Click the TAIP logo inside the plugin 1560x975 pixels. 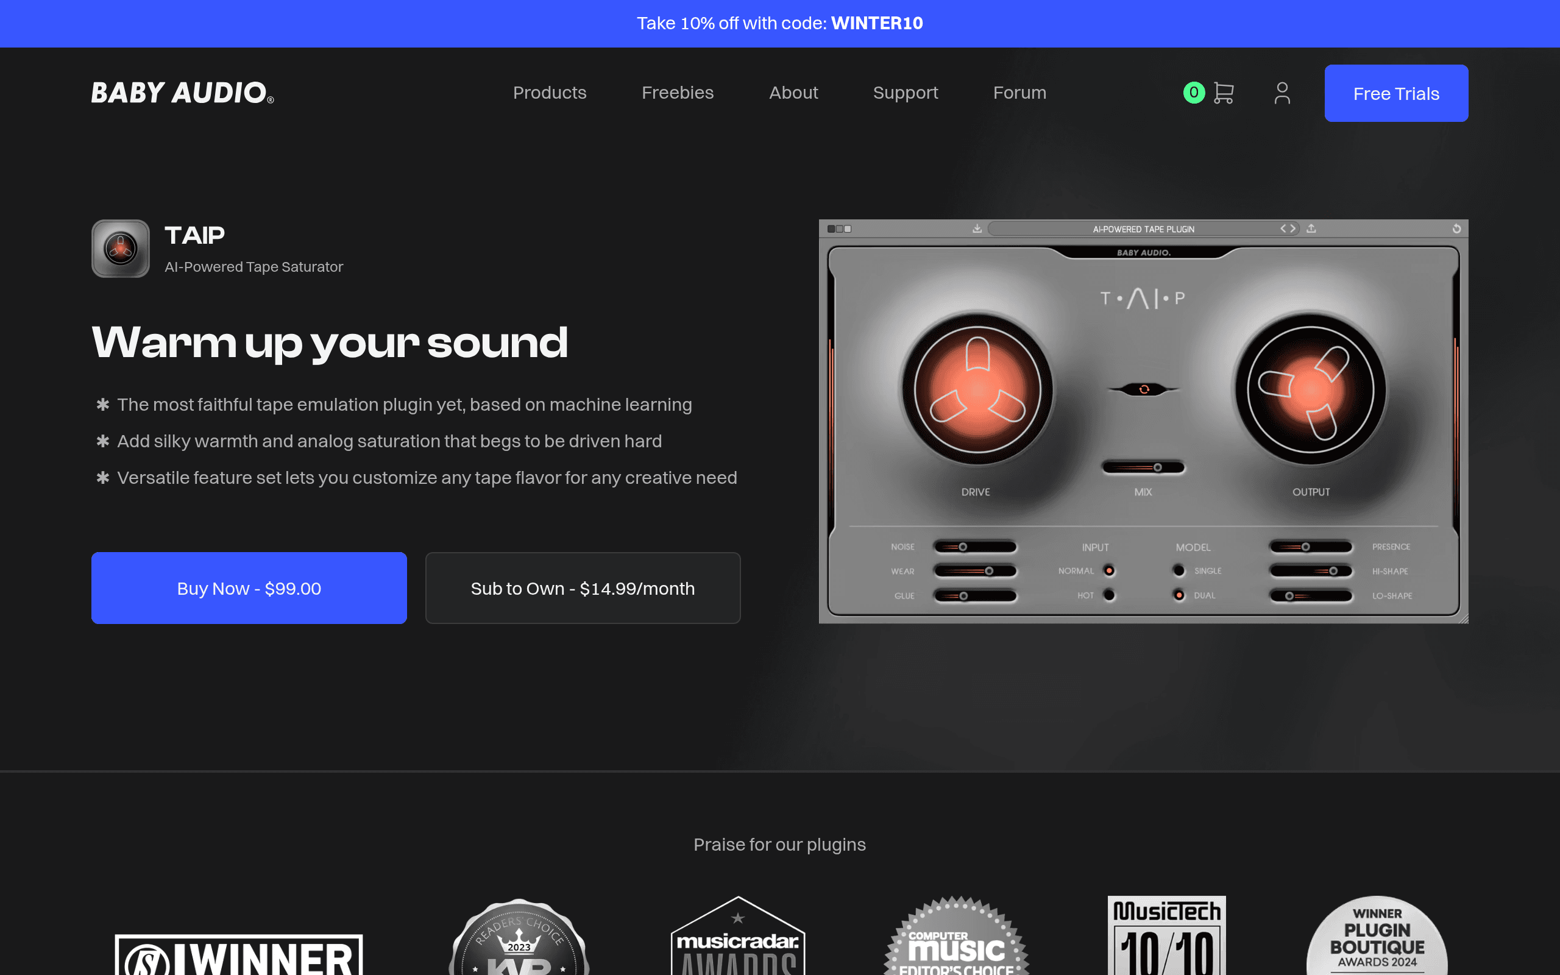click(x=1143, y=298)
